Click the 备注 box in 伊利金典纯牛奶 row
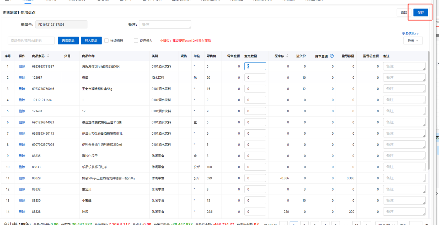This screenshot has height=225, width=439. click(404, 145)
